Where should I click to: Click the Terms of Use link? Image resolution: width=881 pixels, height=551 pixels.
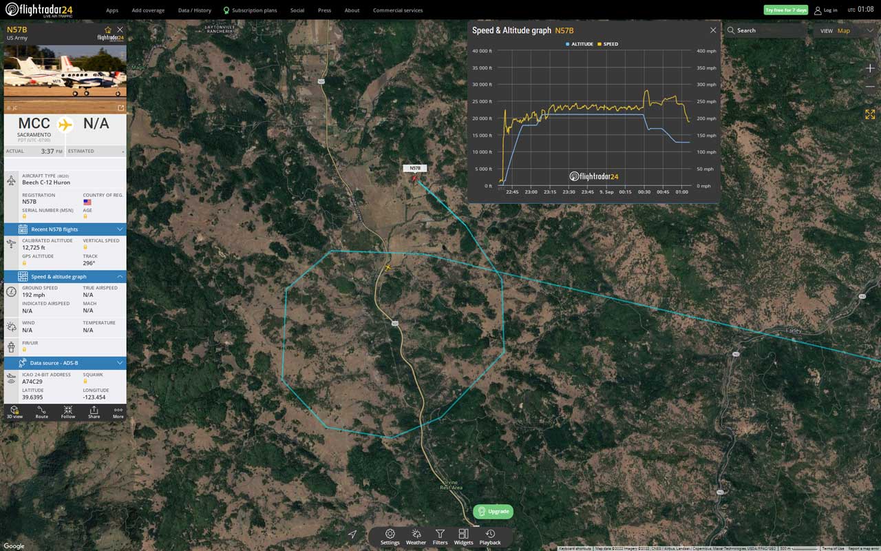(x=834, y=548)
